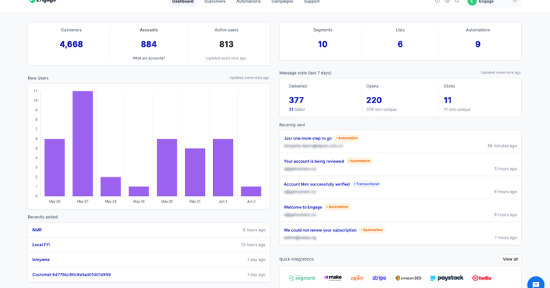
Task: Open the blue chat widget bubble
Action: point(536,283)
